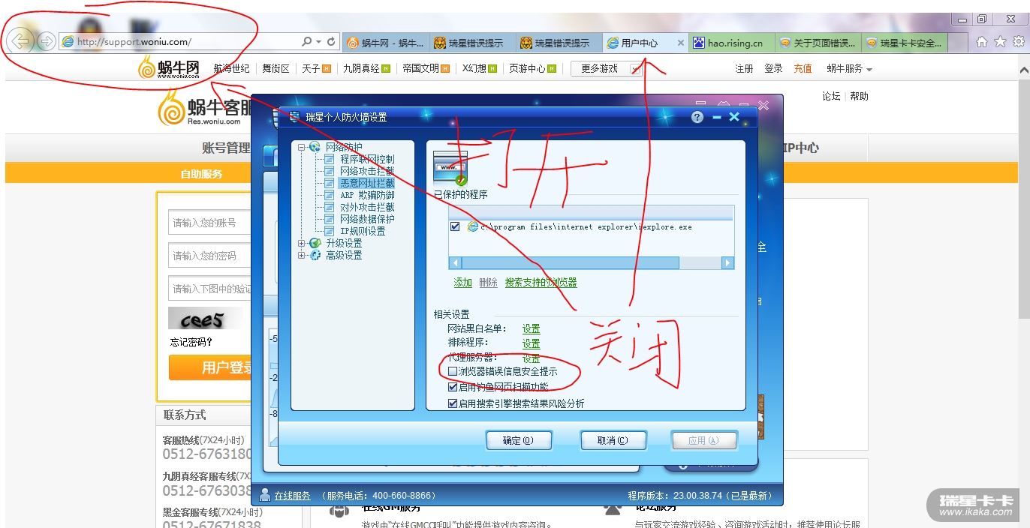Click the 添加 link
This screenshot has height=528, width=1030.
463,283
